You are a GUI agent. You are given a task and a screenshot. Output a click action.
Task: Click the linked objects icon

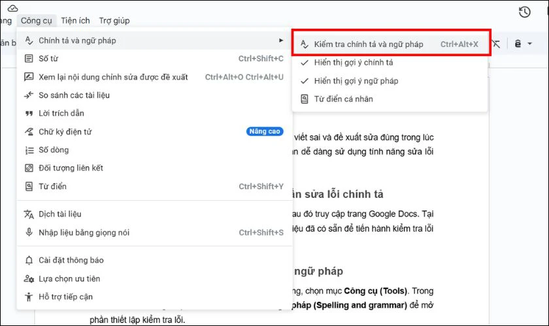click(x=29, y=168)
